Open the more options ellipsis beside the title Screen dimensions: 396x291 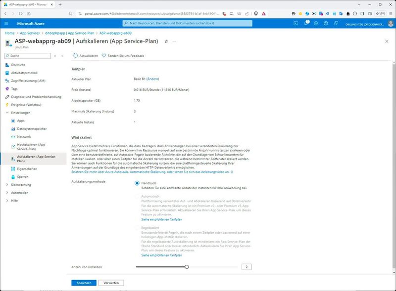tap(174, 42)
